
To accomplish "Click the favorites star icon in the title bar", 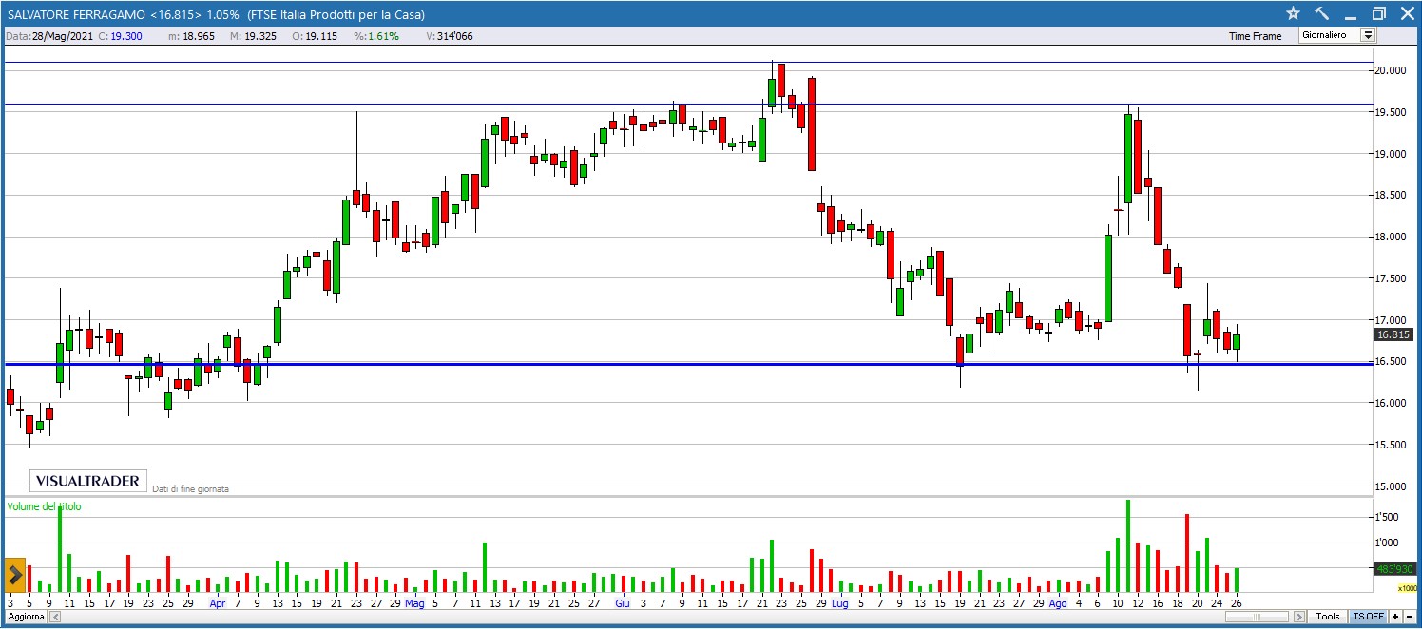I will click(1293, 13).
